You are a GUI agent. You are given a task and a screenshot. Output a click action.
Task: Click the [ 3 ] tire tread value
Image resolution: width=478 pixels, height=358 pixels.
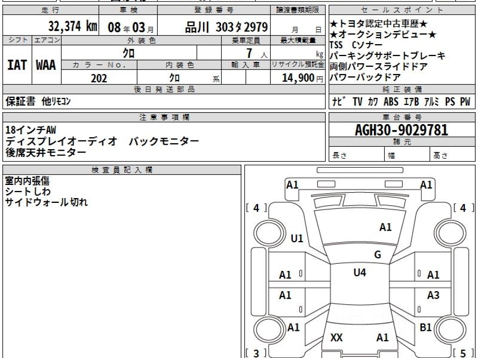(x=256, y=353)
